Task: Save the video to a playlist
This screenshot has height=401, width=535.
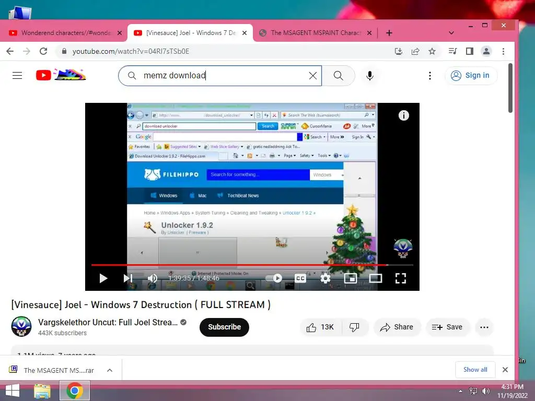Action: tap(447, 327)
